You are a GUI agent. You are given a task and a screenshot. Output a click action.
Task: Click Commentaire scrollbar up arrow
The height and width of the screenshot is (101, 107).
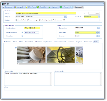(x=51, y=73)
